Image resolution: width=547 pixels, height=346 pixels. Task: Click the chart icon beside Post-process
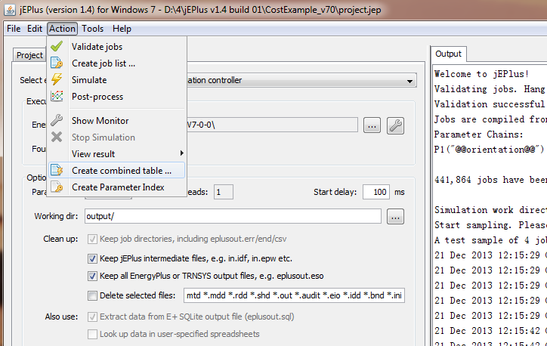point(57,96)
